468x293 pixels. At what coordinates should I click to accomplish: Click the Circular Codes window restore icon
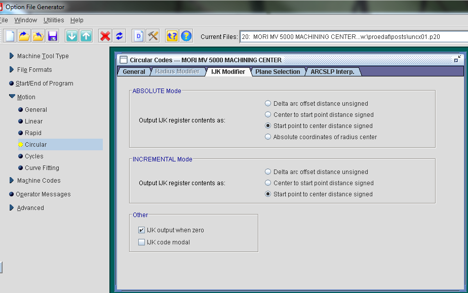457,59
